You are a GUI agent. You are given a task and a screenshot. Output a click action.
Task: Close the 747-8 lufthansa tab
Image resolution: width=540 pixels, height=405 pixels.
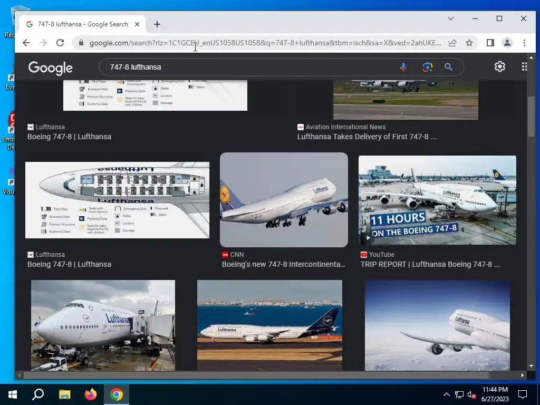[x=137, y=24]
